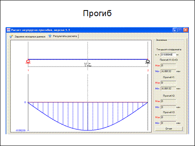Click the icon on the Задание исходных данных tab
195x146 pixels.
coord(11,36)
